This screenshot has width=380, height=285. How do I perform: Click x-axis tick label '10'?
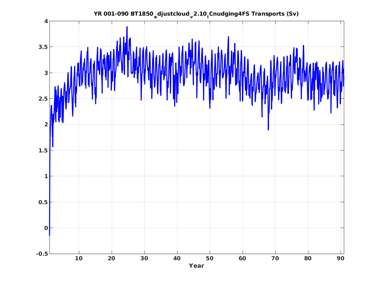[x=79, y=258]
